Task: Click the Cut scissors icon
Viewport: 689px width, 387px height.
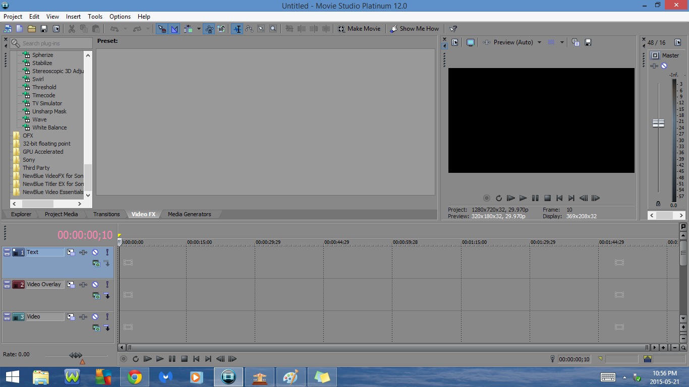Action: click(x=72, y=29)
